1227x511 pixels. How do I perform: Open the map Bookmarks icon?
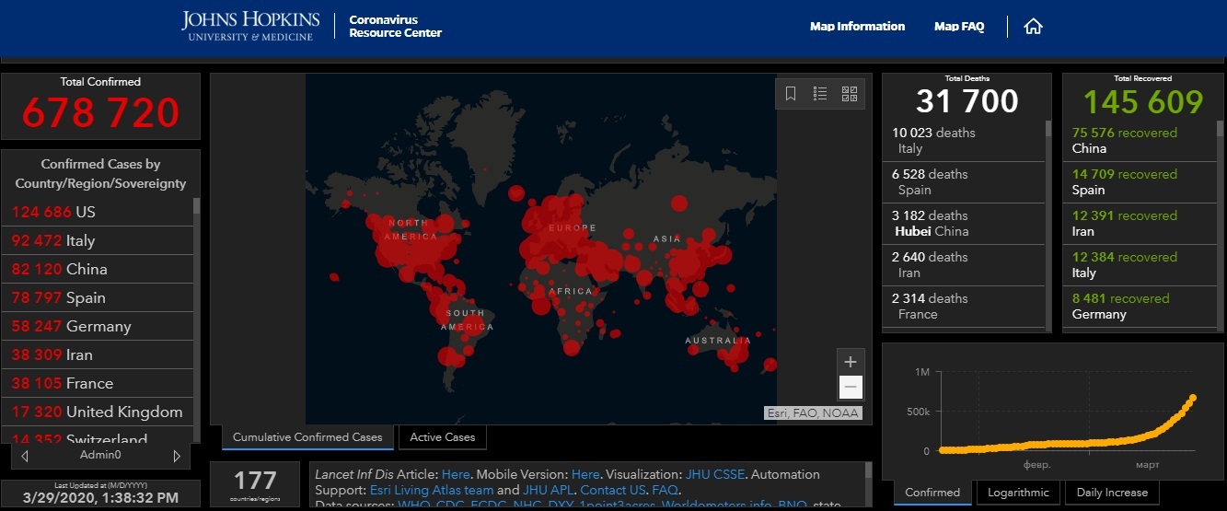coord(791,93)
